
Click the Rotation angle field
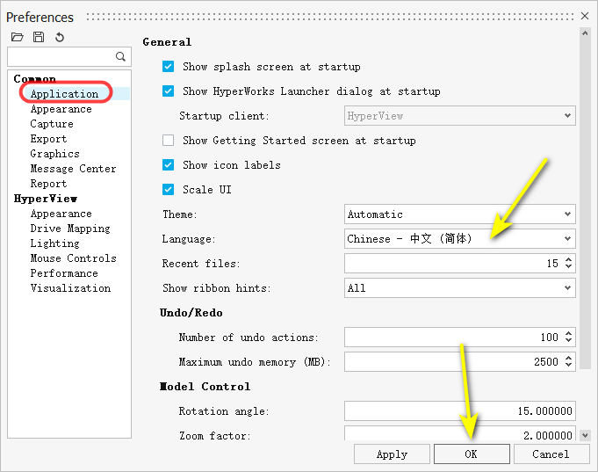(460, 410)
